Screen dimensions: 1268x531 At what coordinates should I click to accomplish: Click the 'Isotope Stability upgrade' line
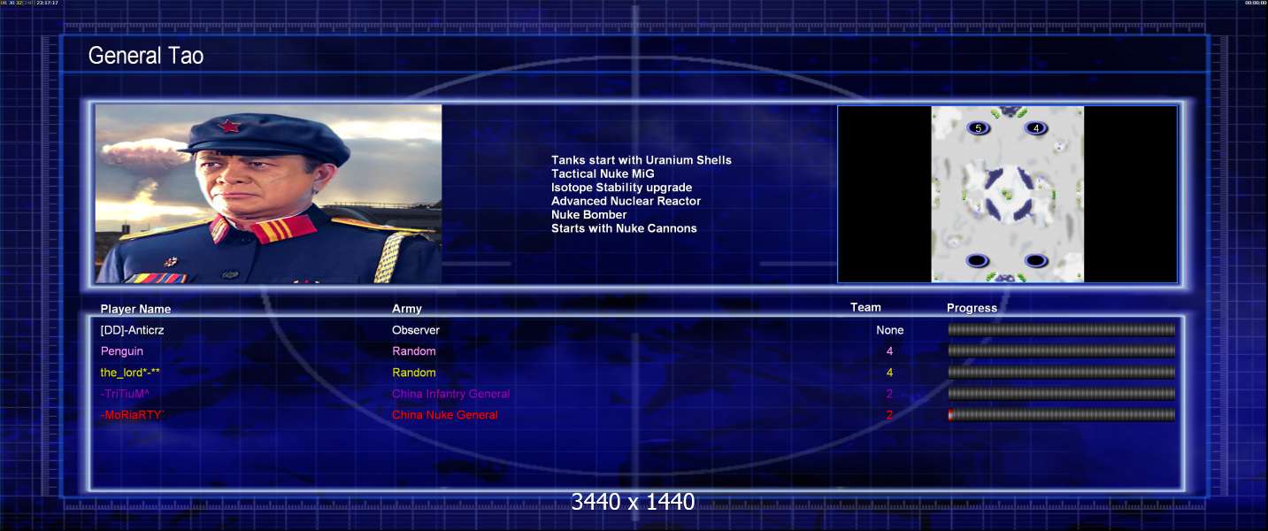tap(621, 188)
